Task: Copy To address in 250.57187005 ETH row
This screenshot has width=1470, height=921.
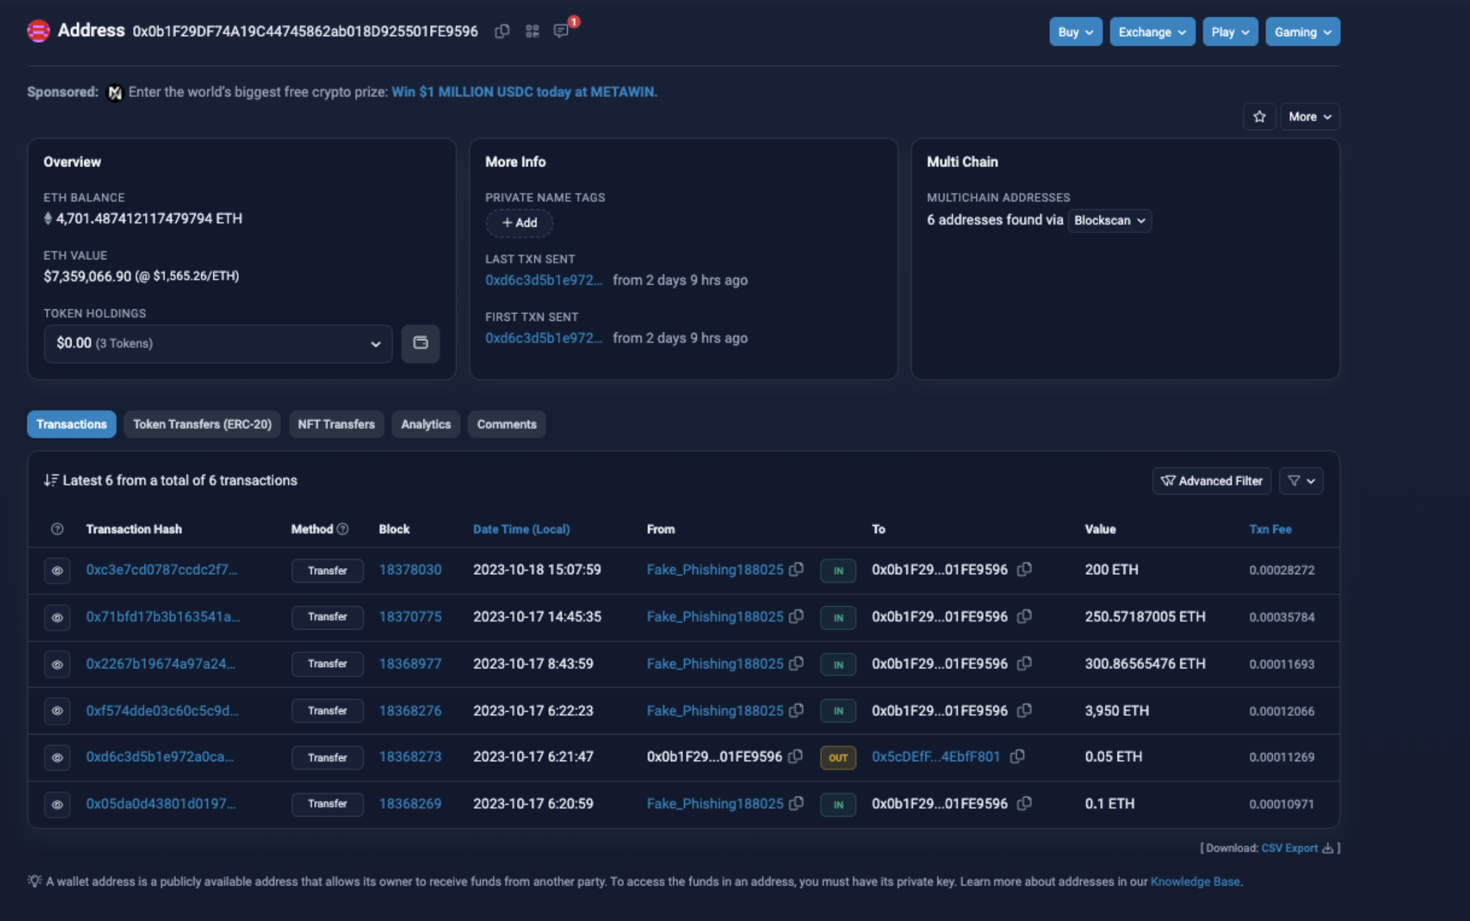Action: 1024,616
